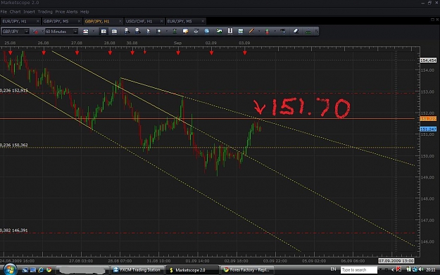Click the hammer-shaped toolbar icon
This screenshot has width=440, height=275.
pyautogui.click(x=283, y=32)
